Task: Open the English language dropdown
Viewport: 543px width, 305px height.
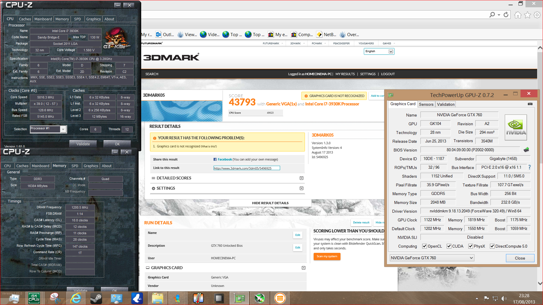Action: 379,51
